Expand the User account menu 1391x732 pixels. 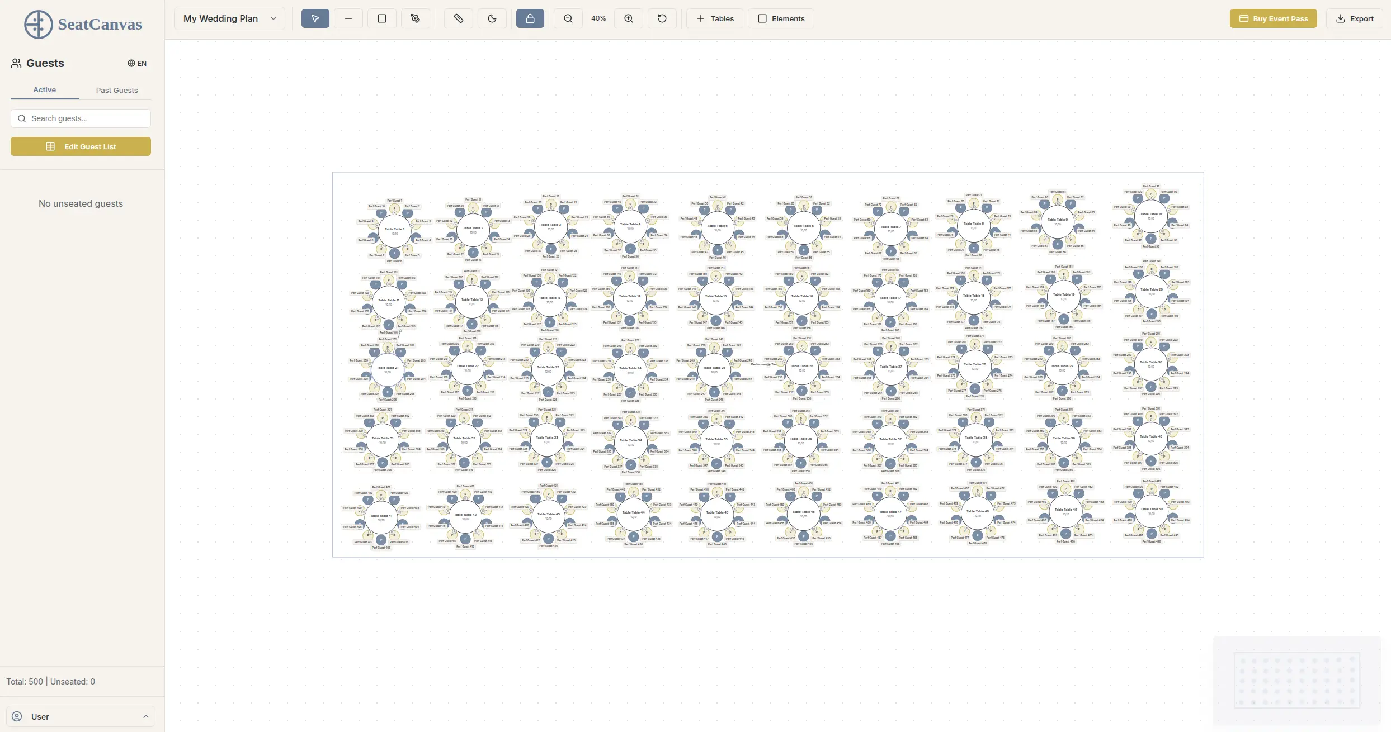click(x=81, y=716)
